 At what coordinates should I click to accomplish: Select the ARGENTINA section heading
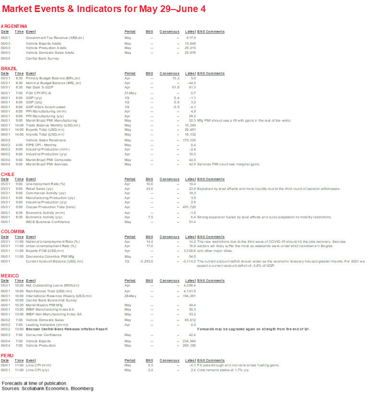point(14,26)
